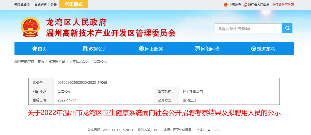Viewport: 311px width, 135px height.
Task: Go to 首页 in the breadcrumb
Action: pos(41,61)
